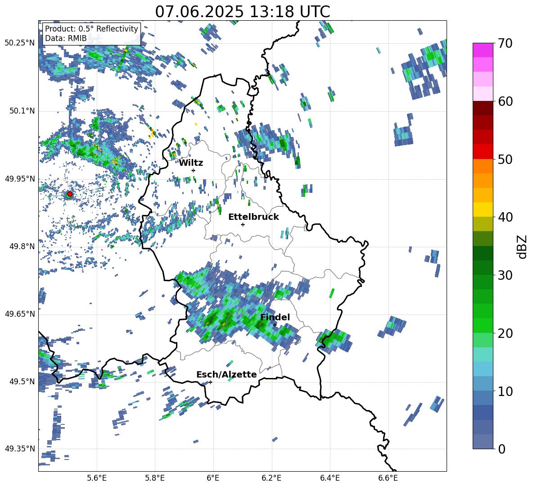Click the bright red colorbar segment below 55

(483, 152)
